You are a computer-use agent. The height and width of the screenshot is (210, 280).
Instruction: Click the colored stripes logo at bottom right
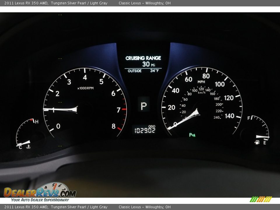point(261,199)
